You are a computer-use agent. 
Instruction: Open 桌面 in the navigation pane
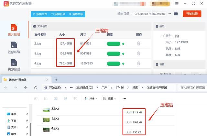click(x=12, y=114)
